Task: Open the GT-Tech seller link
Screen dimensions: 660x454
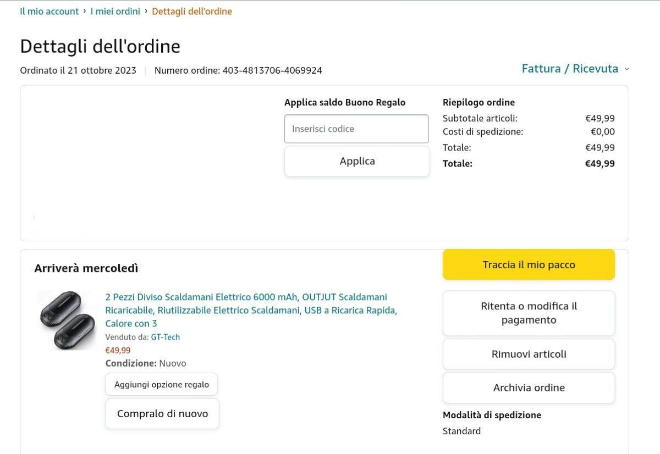Action: pos(166,337)
